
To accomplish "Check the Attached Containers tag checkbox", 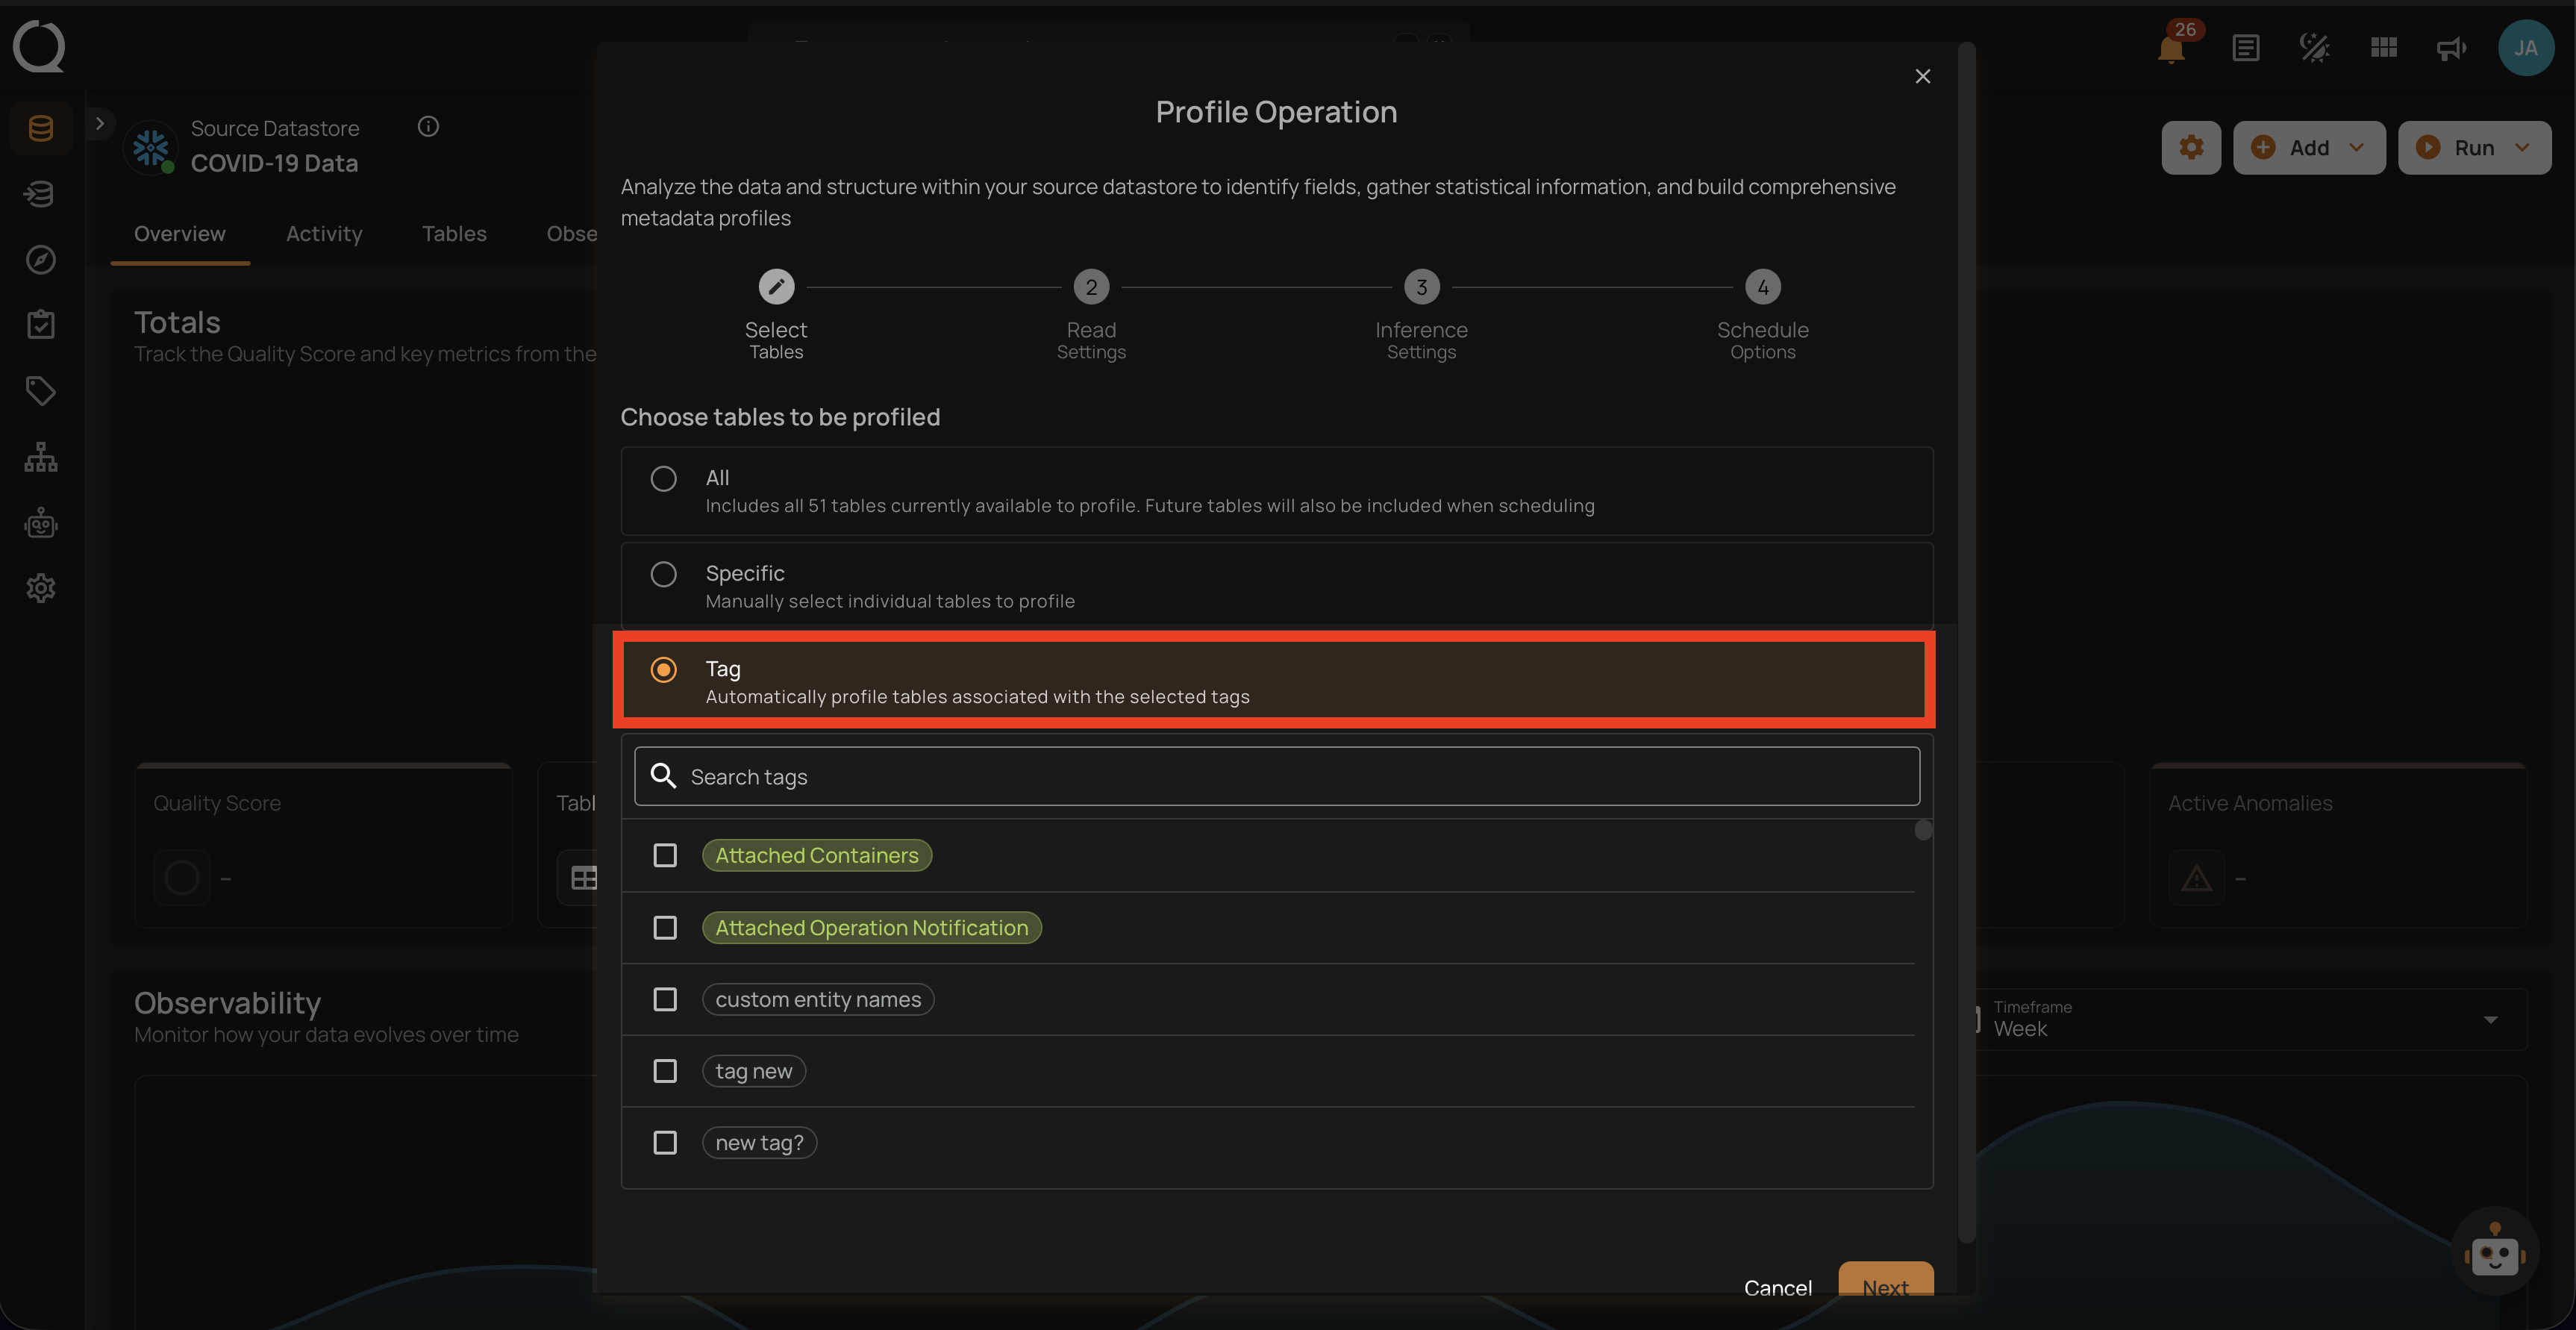I will [664, 855].
